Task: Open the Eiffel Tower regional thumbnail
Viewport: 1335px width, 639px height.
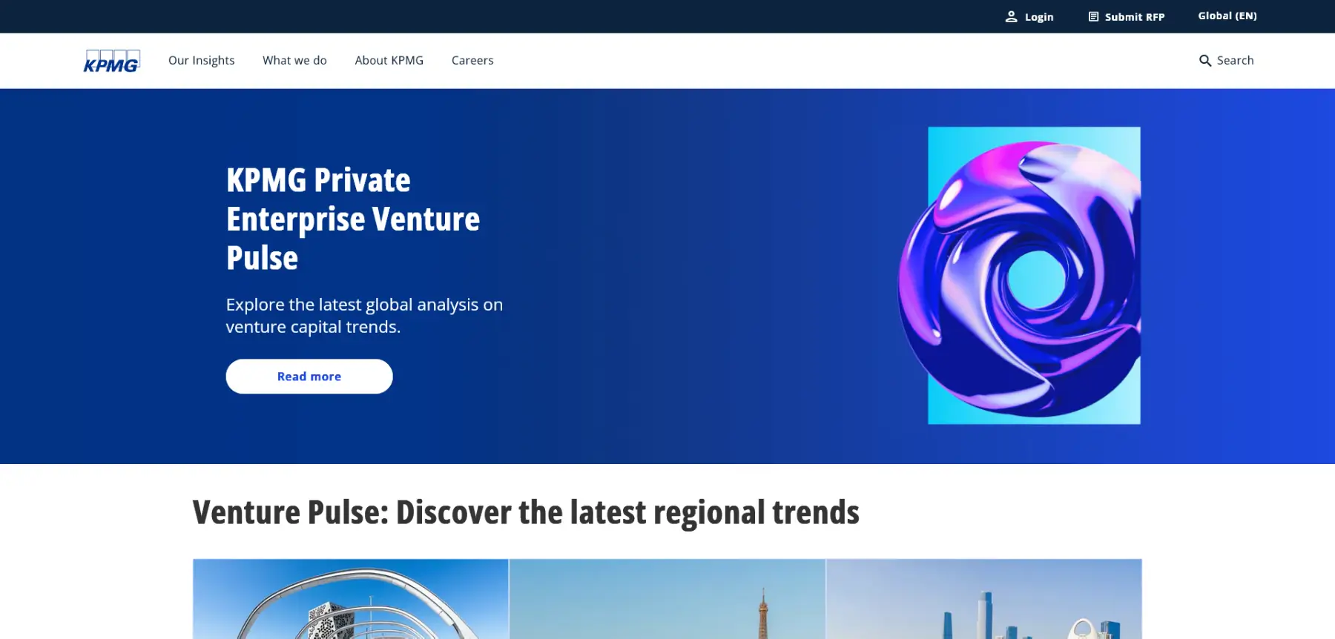Action: (x=667, y=599)
